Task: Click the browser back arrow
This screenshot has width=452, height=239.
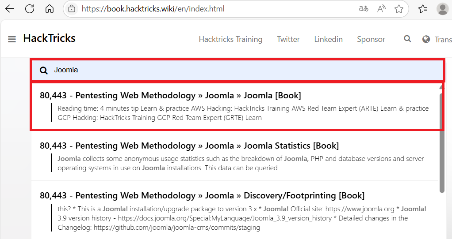Action: [9, 9]
